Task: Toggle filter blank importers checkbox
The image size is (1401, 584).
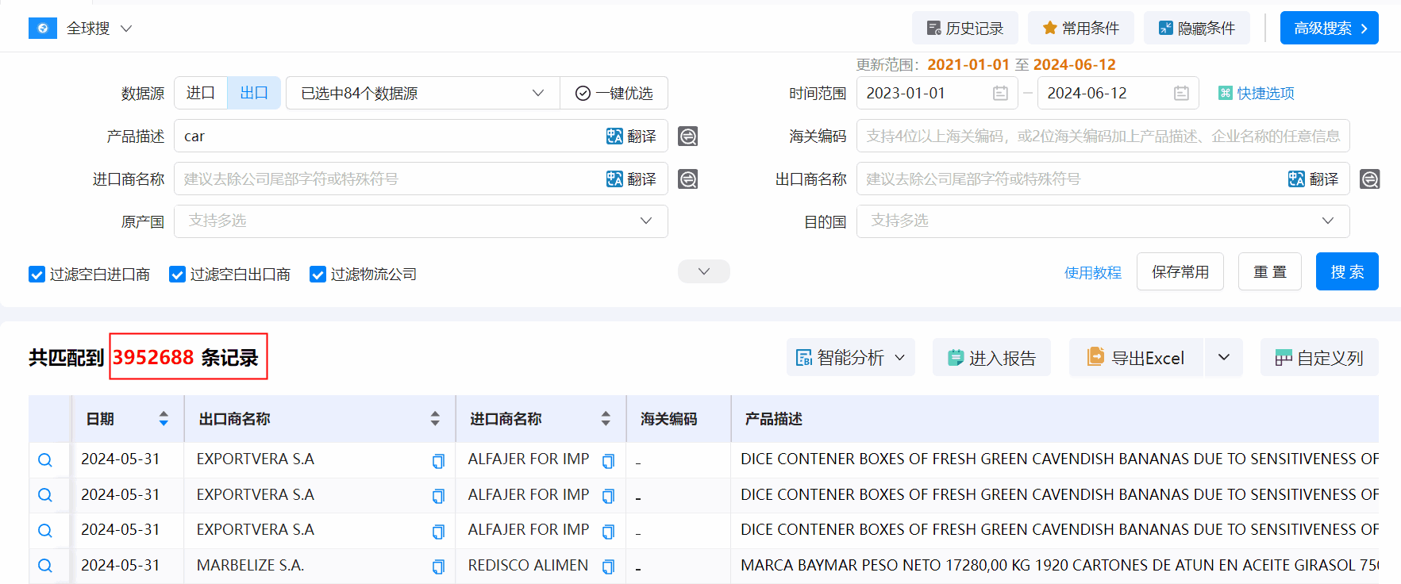Action: [x=37, y=275]
